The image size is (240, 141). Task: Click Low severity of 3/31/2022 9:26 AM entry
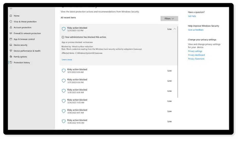coord(169,71)
